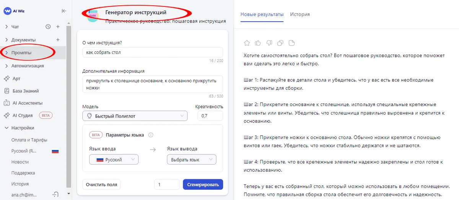Click the О чем инструкция input field
The height and width of the screenshot is (200, 459).
[153, 52]
